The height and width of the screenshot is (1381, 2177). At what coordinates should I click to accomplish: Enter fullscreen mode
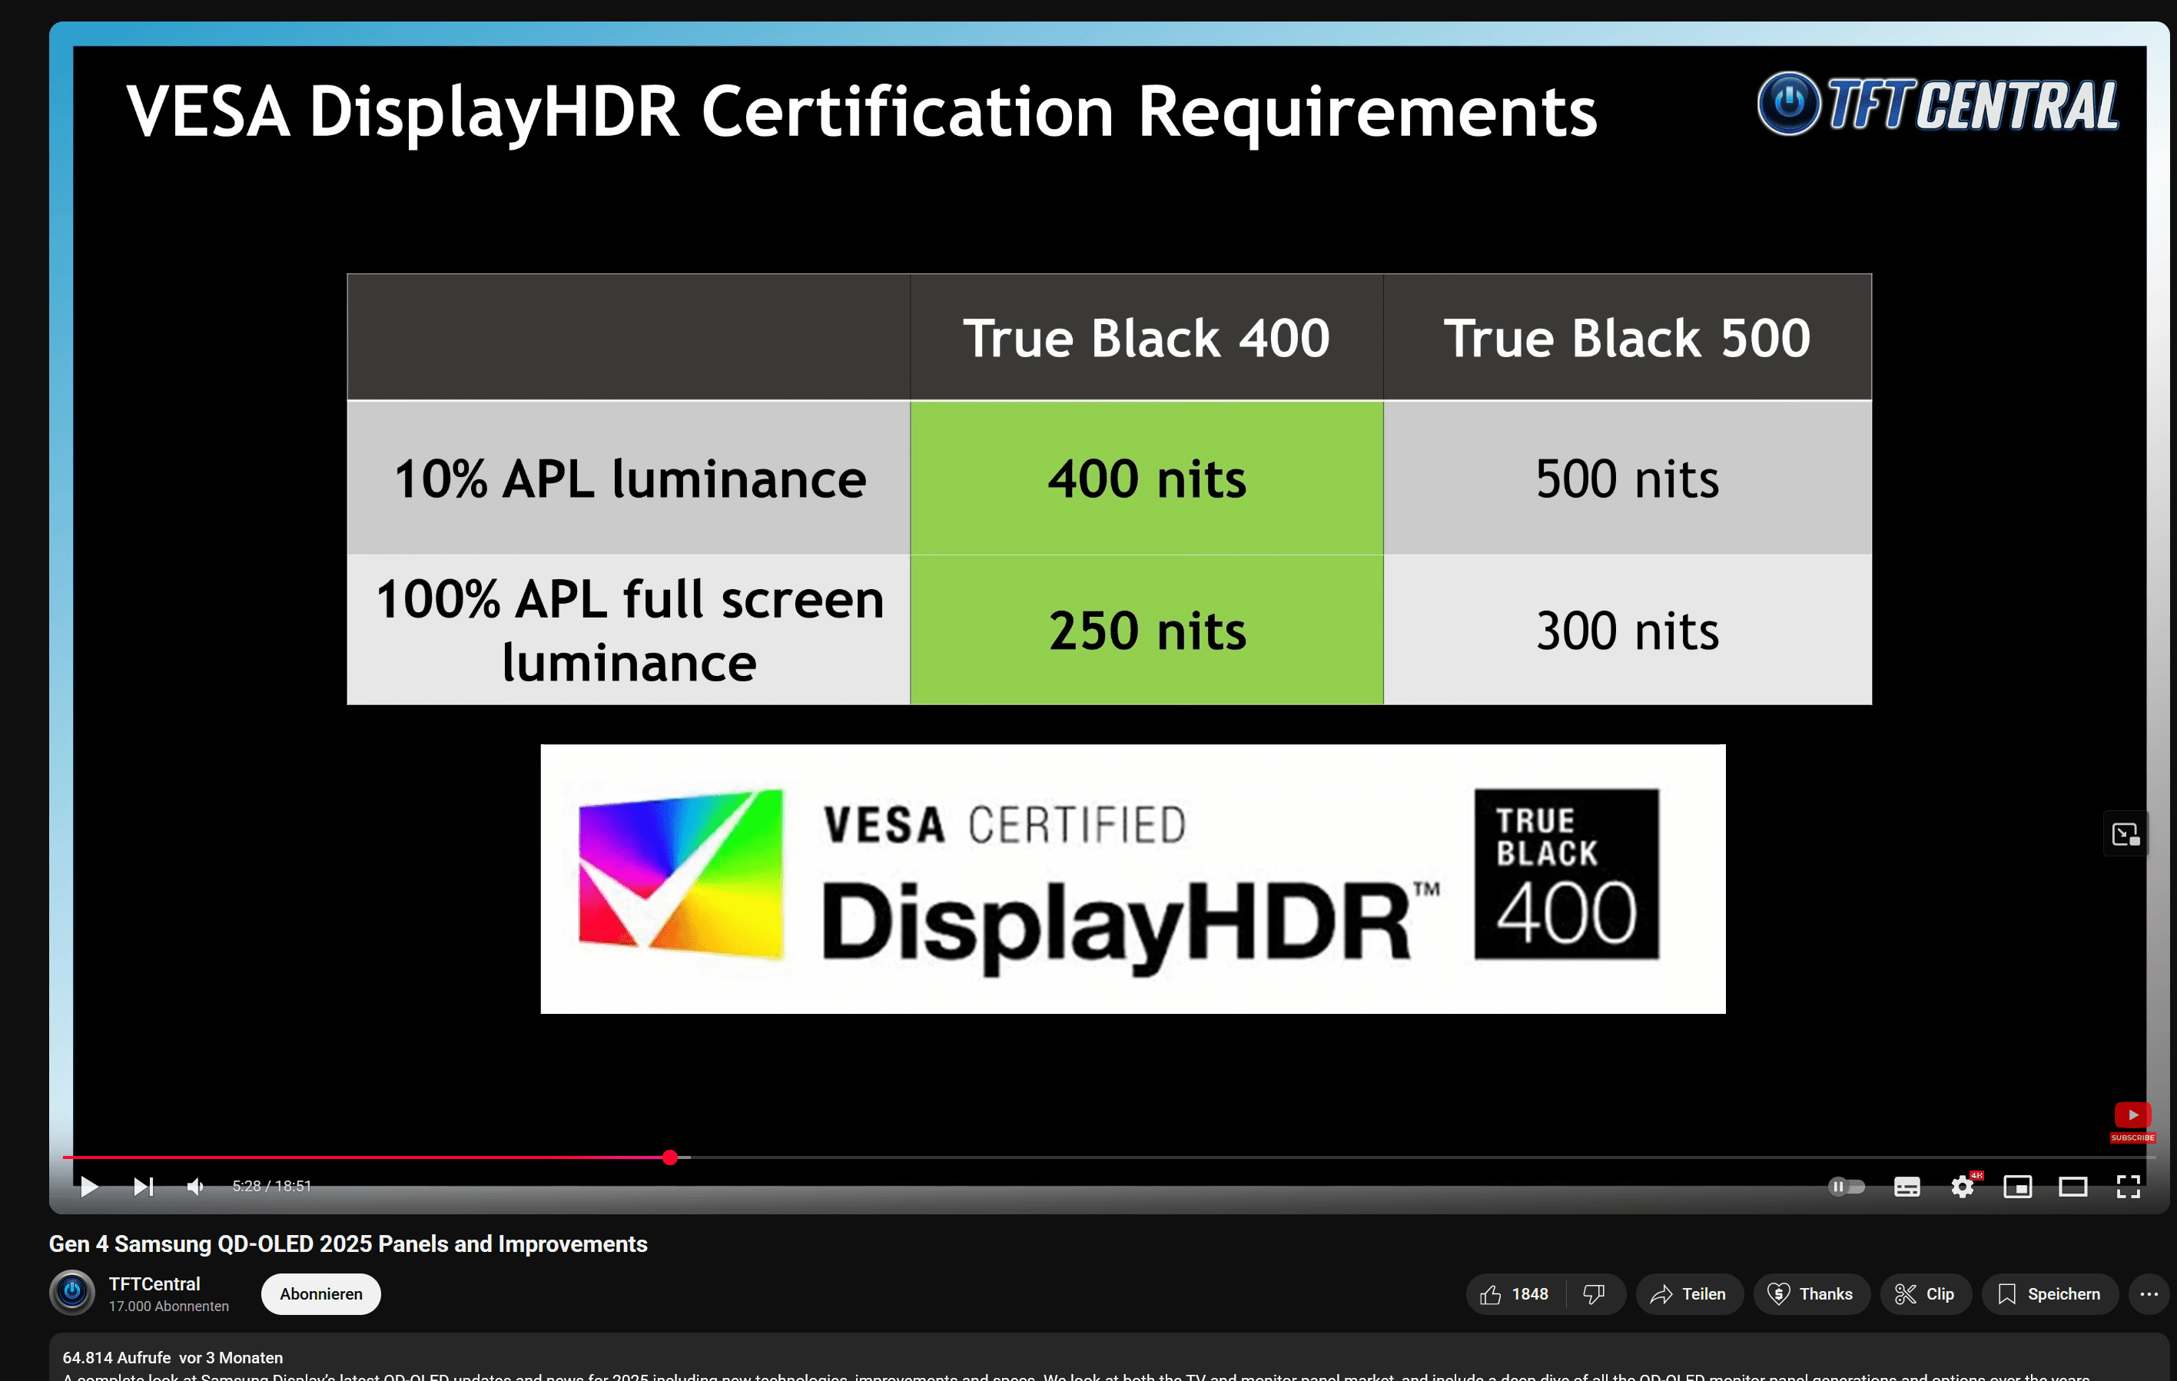2128,1187
